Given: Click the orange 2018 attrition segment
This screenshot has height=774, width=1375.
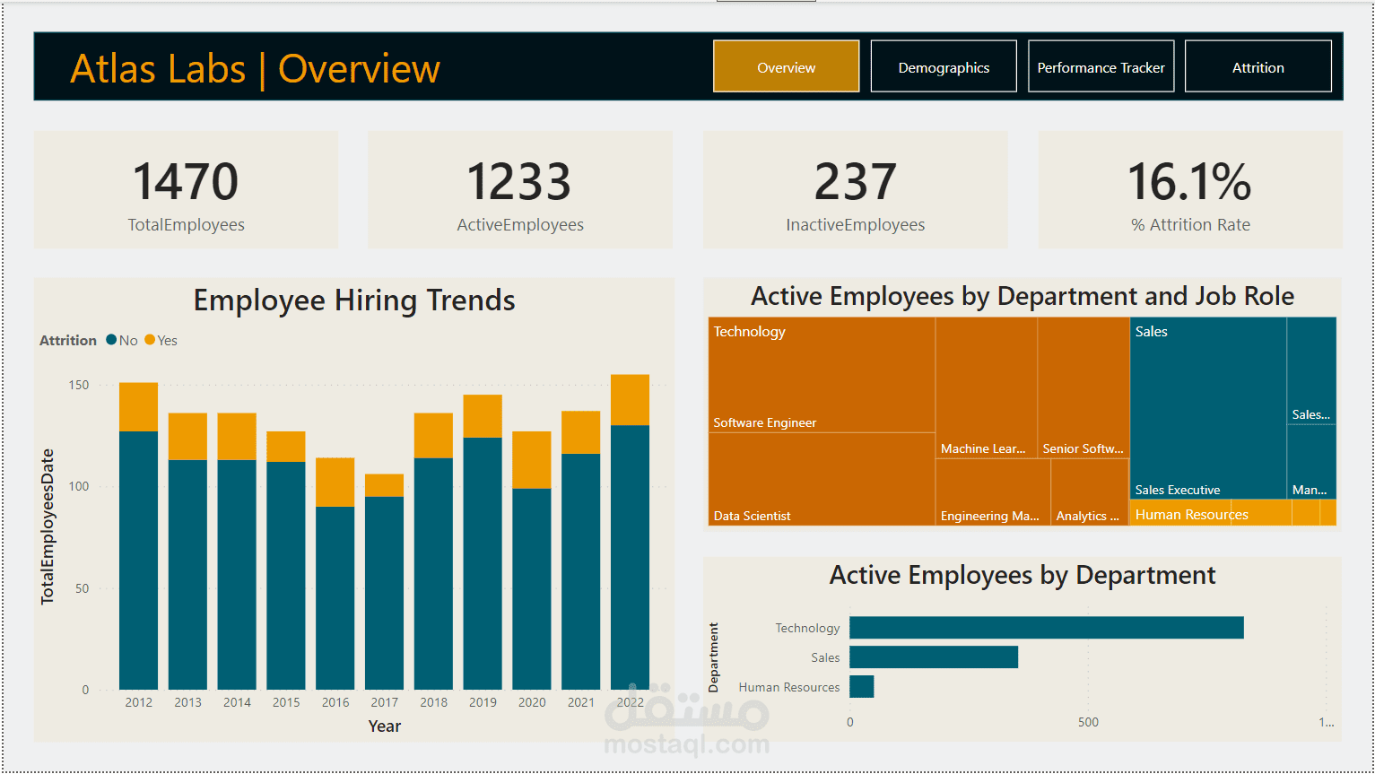Looking at the screenshot, I should pos(433,436).
